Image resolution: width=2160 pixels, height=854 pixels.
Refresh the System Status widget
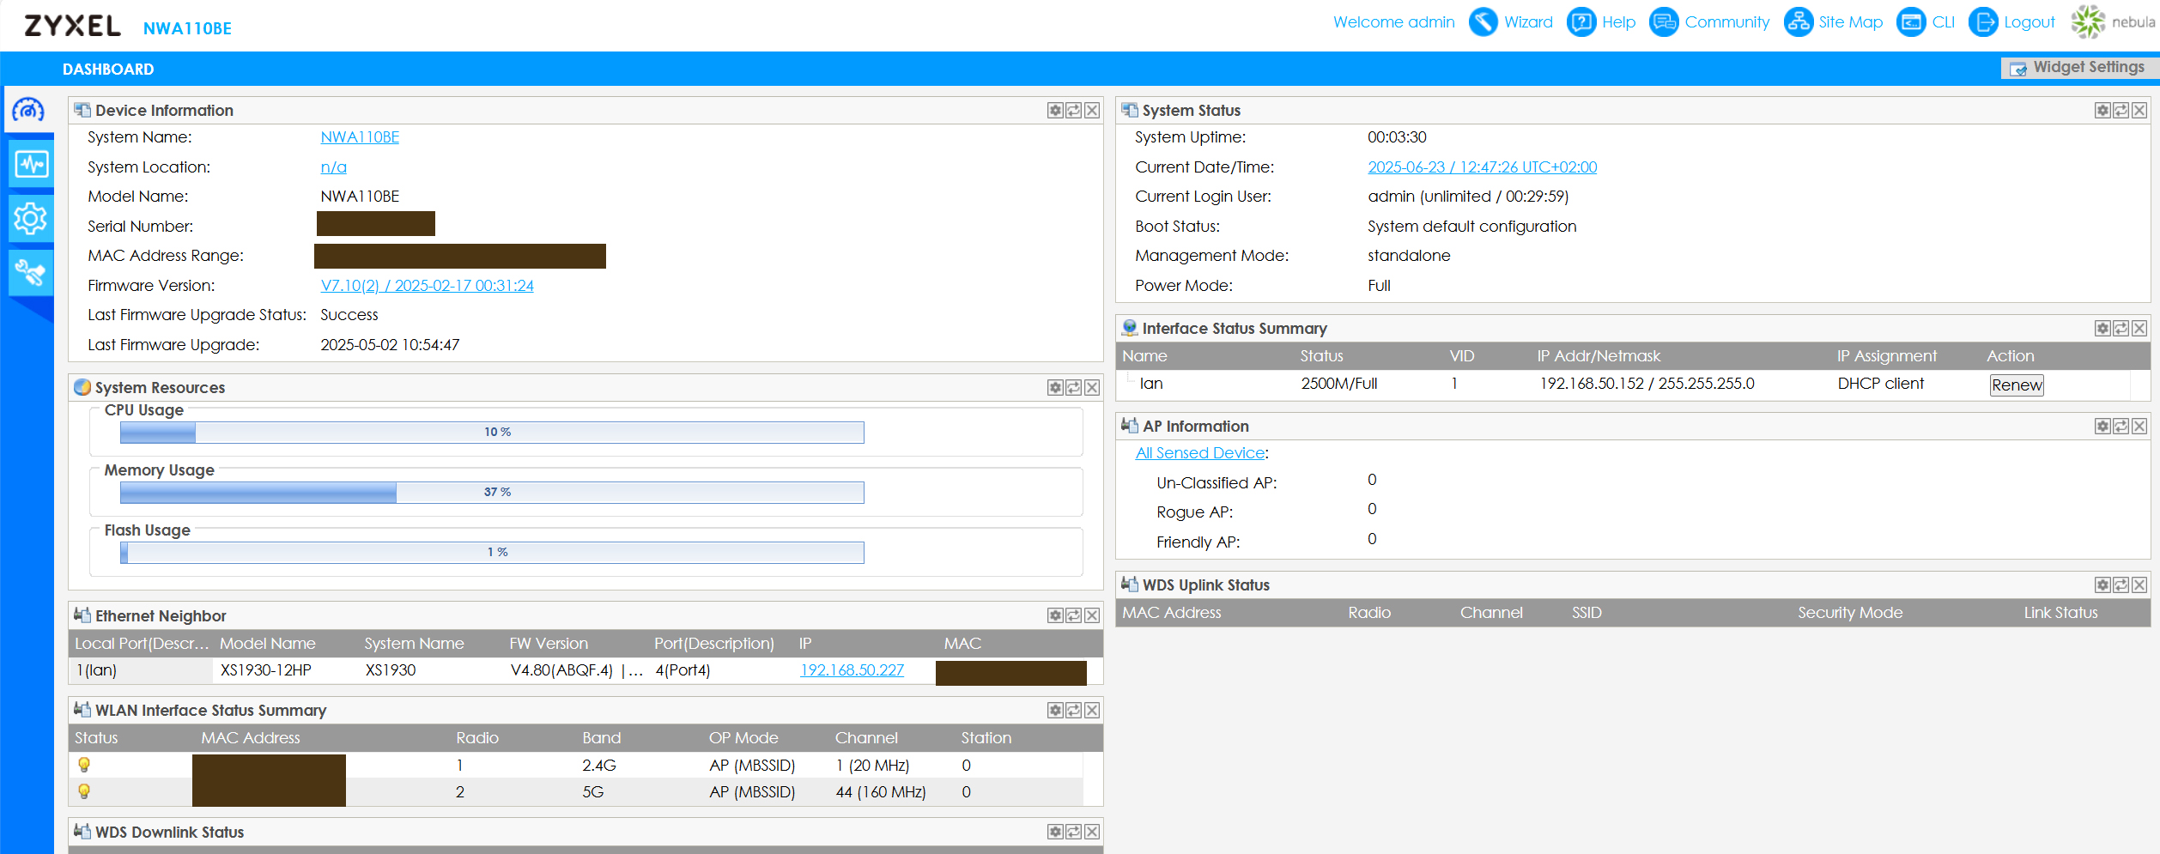coord(2121,110)
